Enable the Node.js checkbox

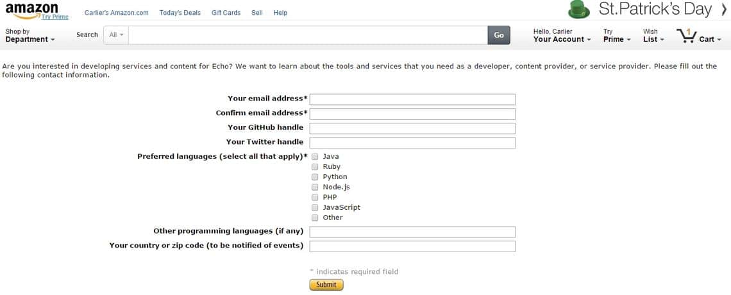click(315, 187)
